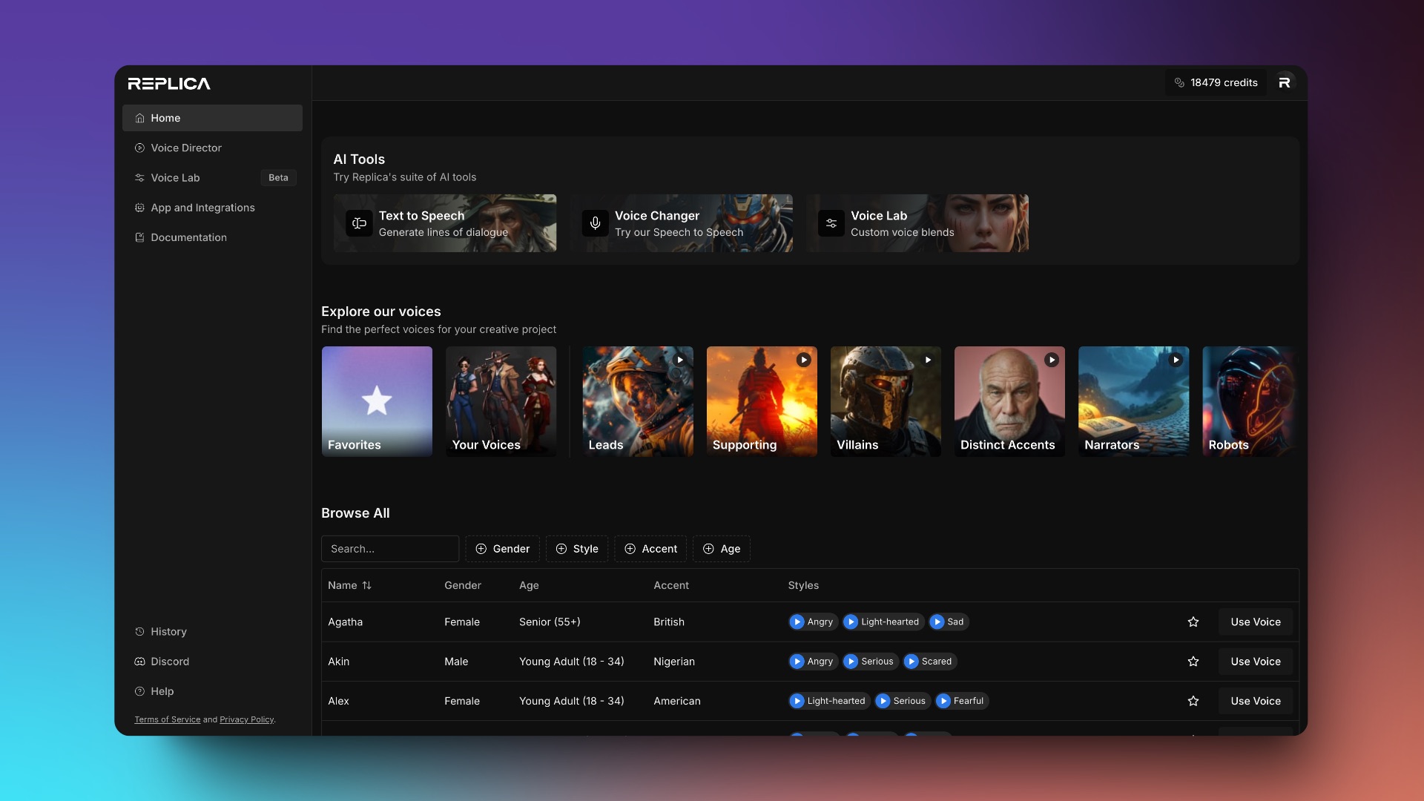Select the 'Nigerian' accent cell
This screenshot has width=1424, height=801.
(x=674, y=662)
